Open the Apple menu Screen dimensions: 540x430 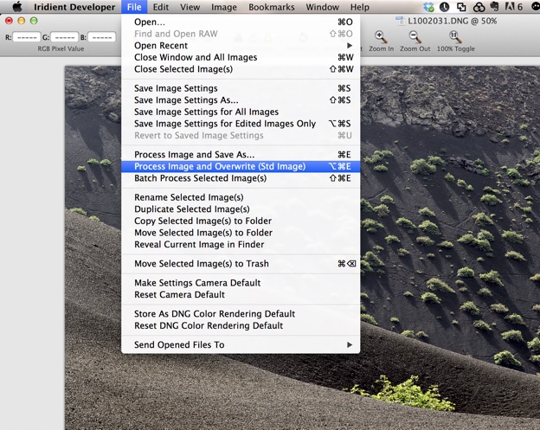click(x=16, y=7)
